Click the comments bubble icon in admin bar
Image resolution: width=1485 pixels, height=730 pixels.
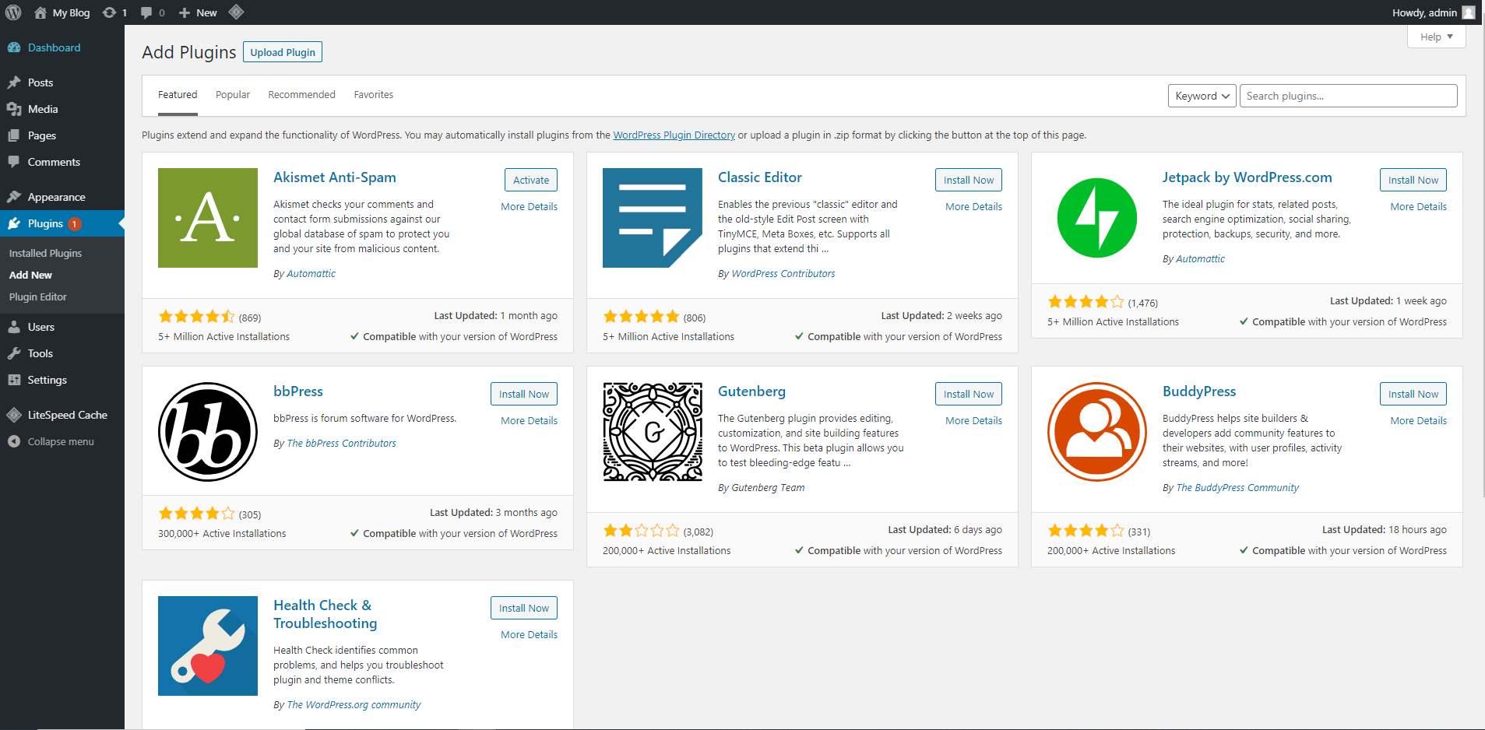click(146, 12)
